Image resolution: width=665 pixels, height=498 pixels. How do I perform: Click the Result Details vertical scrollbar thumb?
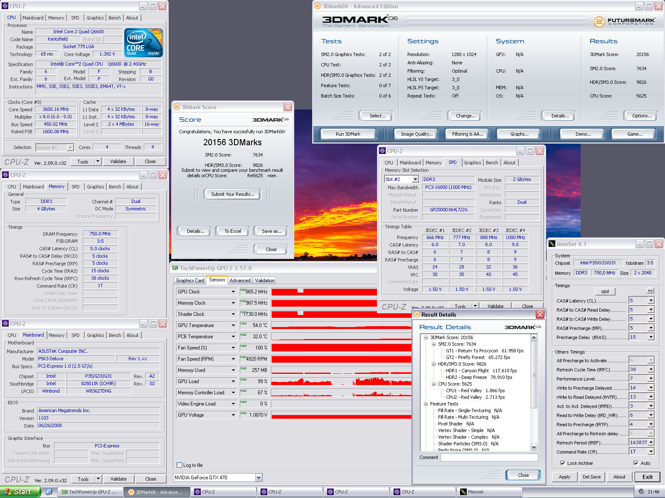tap(534, 375)
